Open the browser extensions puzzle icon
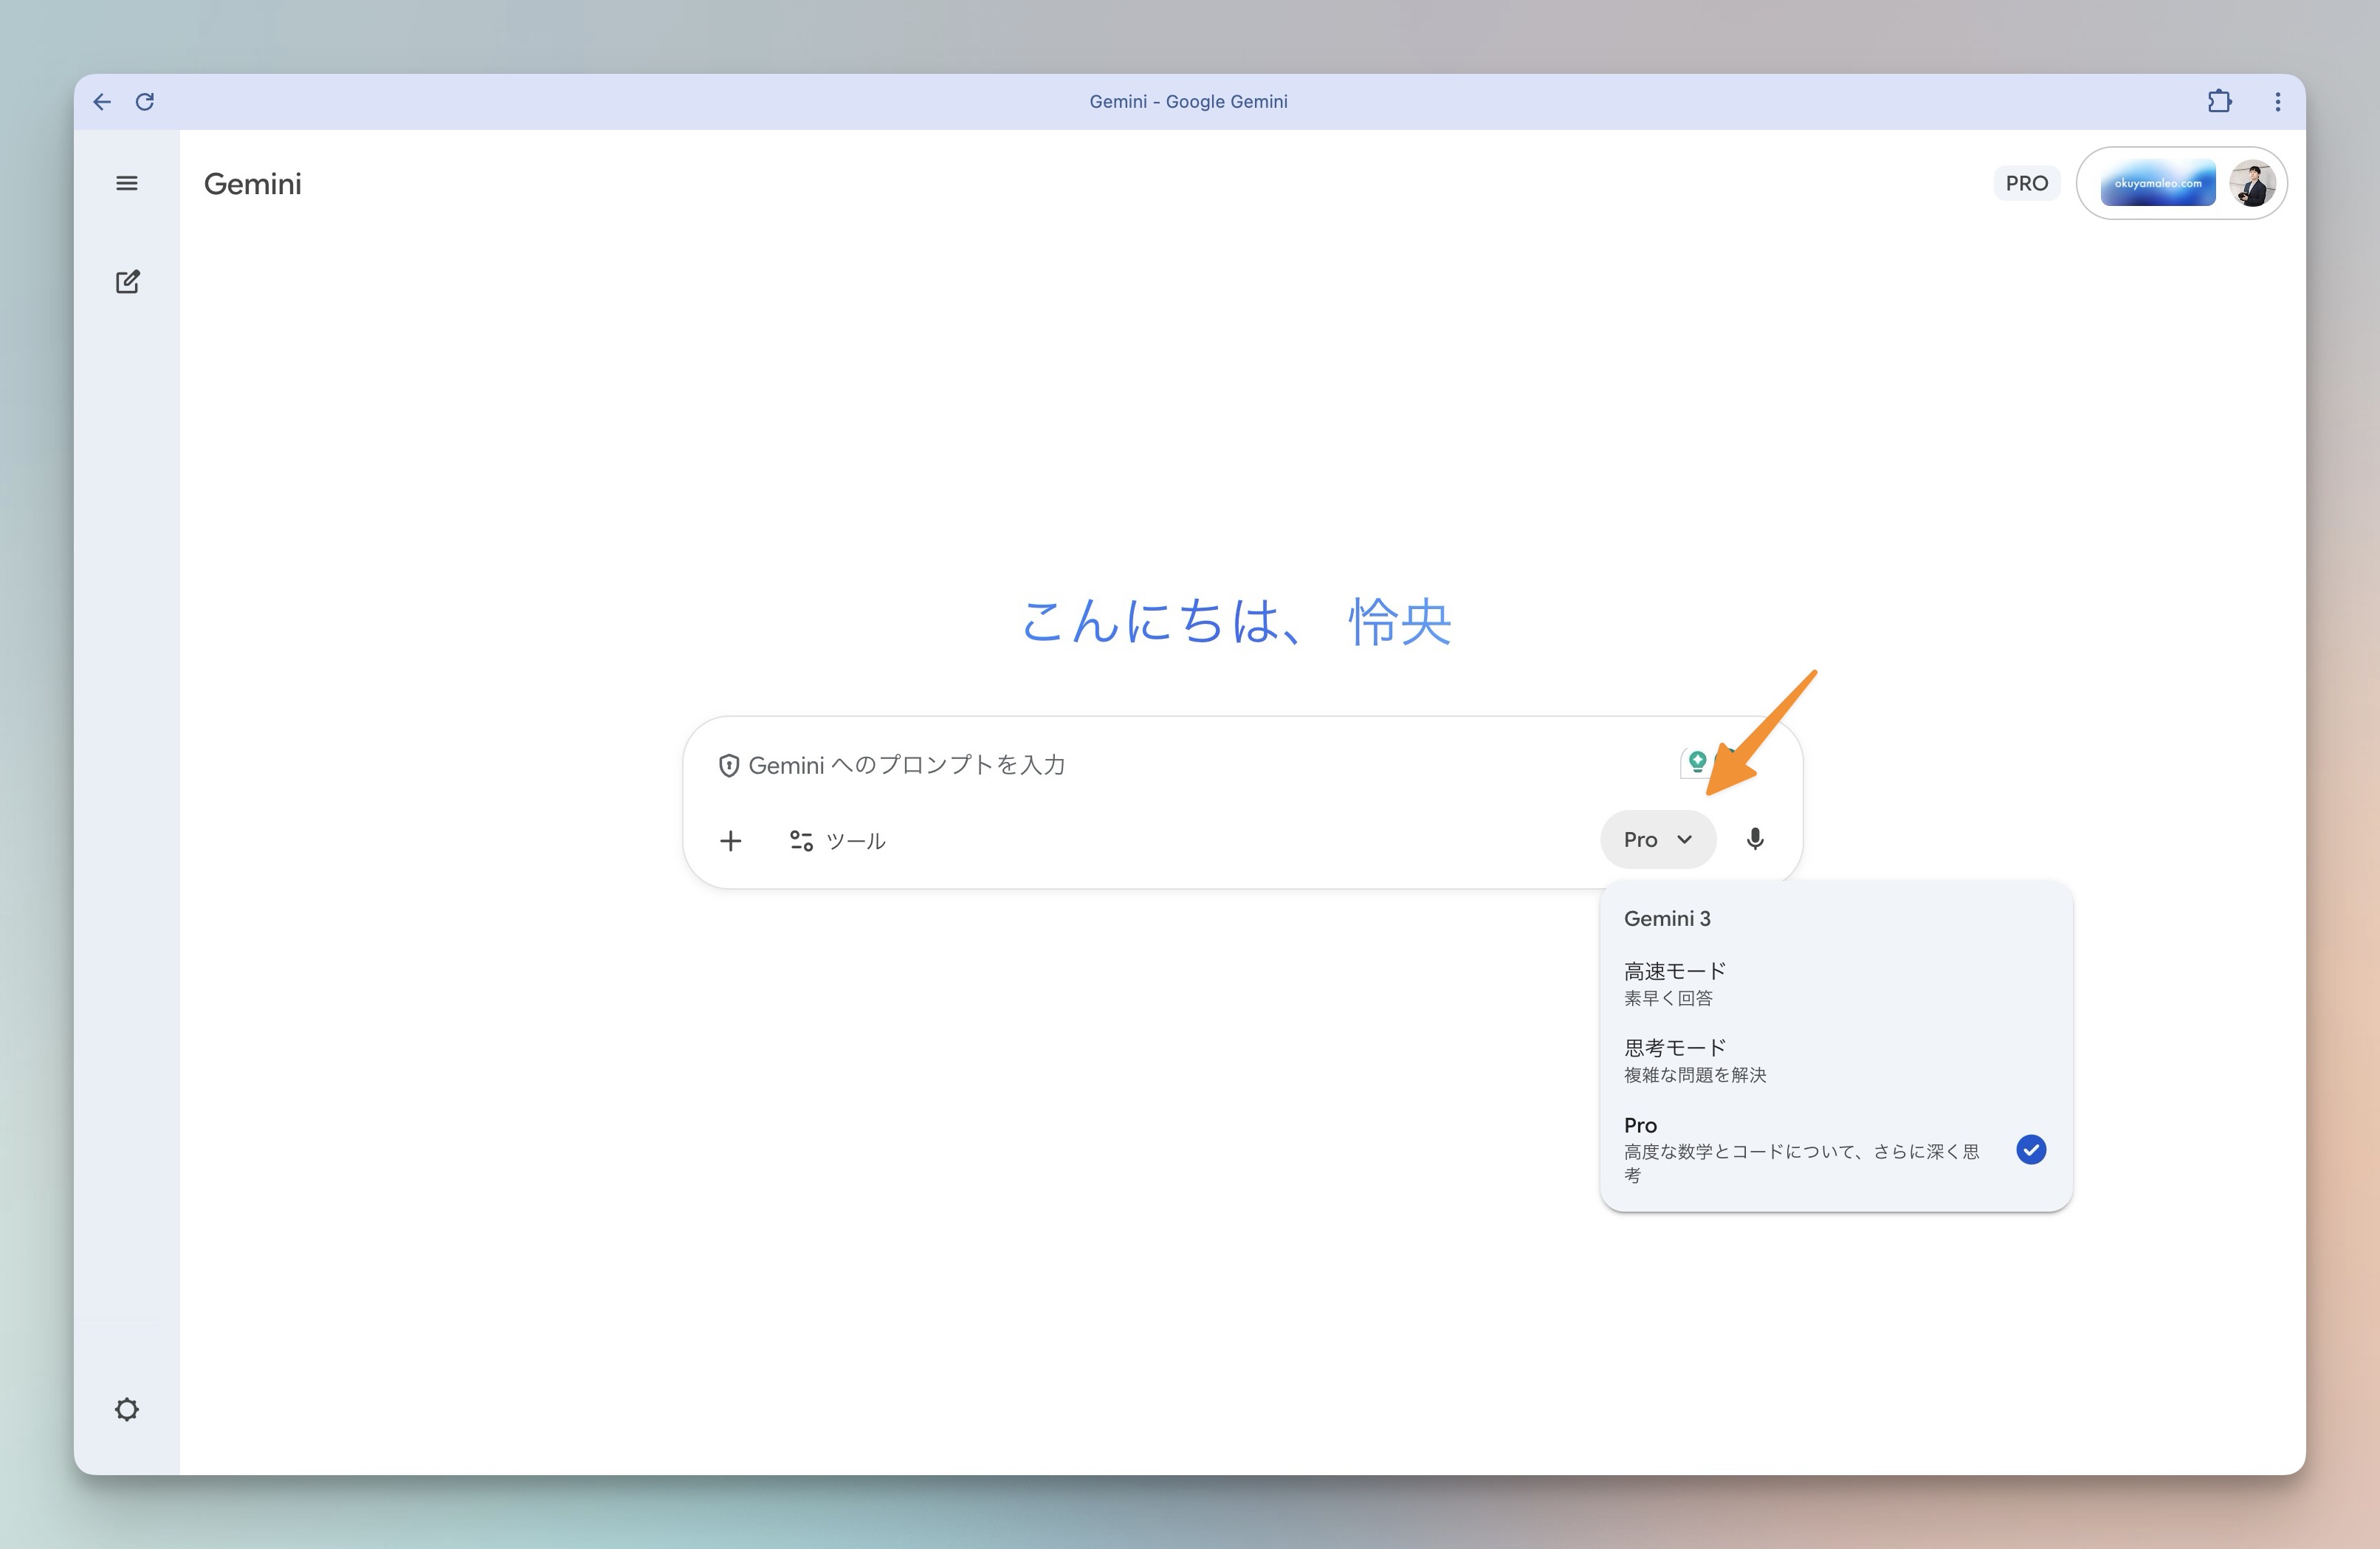 (2220, 101)
